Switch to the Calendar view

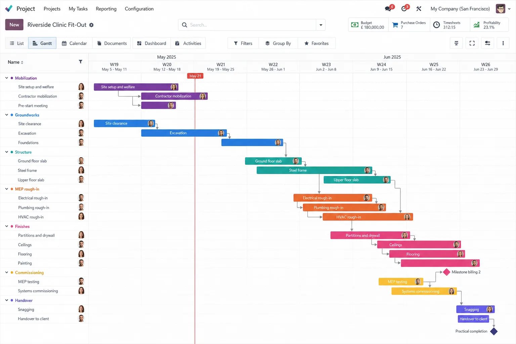74,43
